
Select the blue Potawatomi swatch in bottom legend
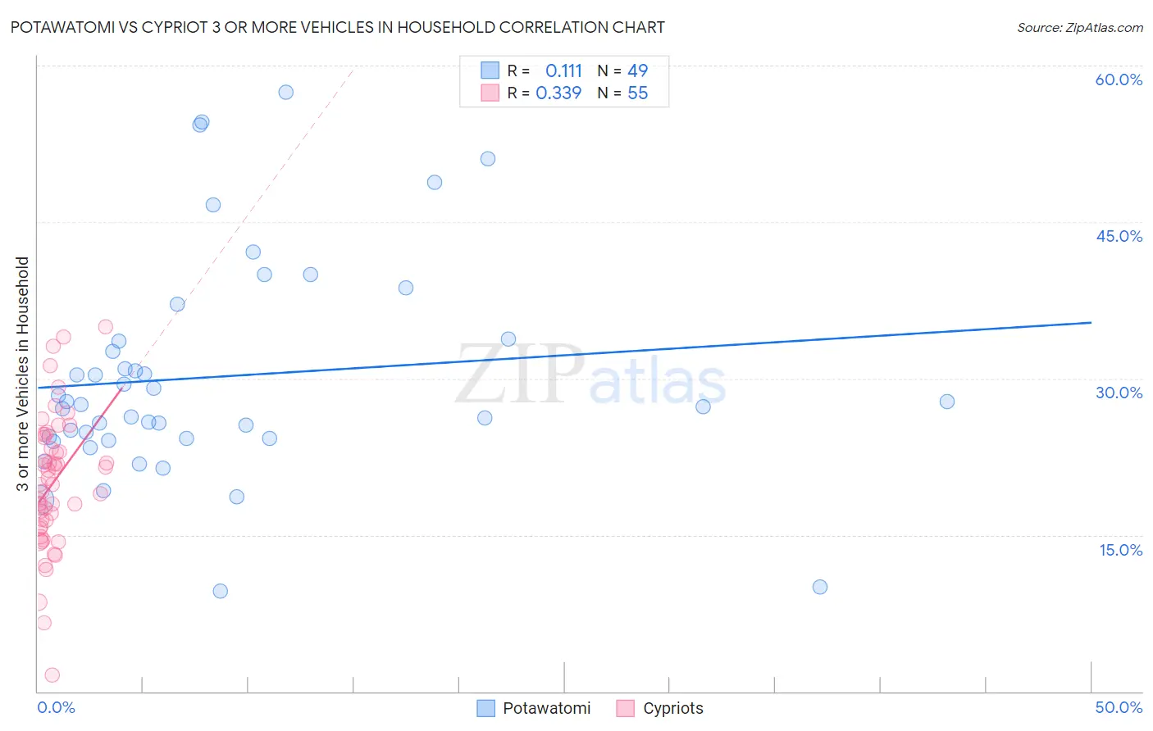(485, 708)
